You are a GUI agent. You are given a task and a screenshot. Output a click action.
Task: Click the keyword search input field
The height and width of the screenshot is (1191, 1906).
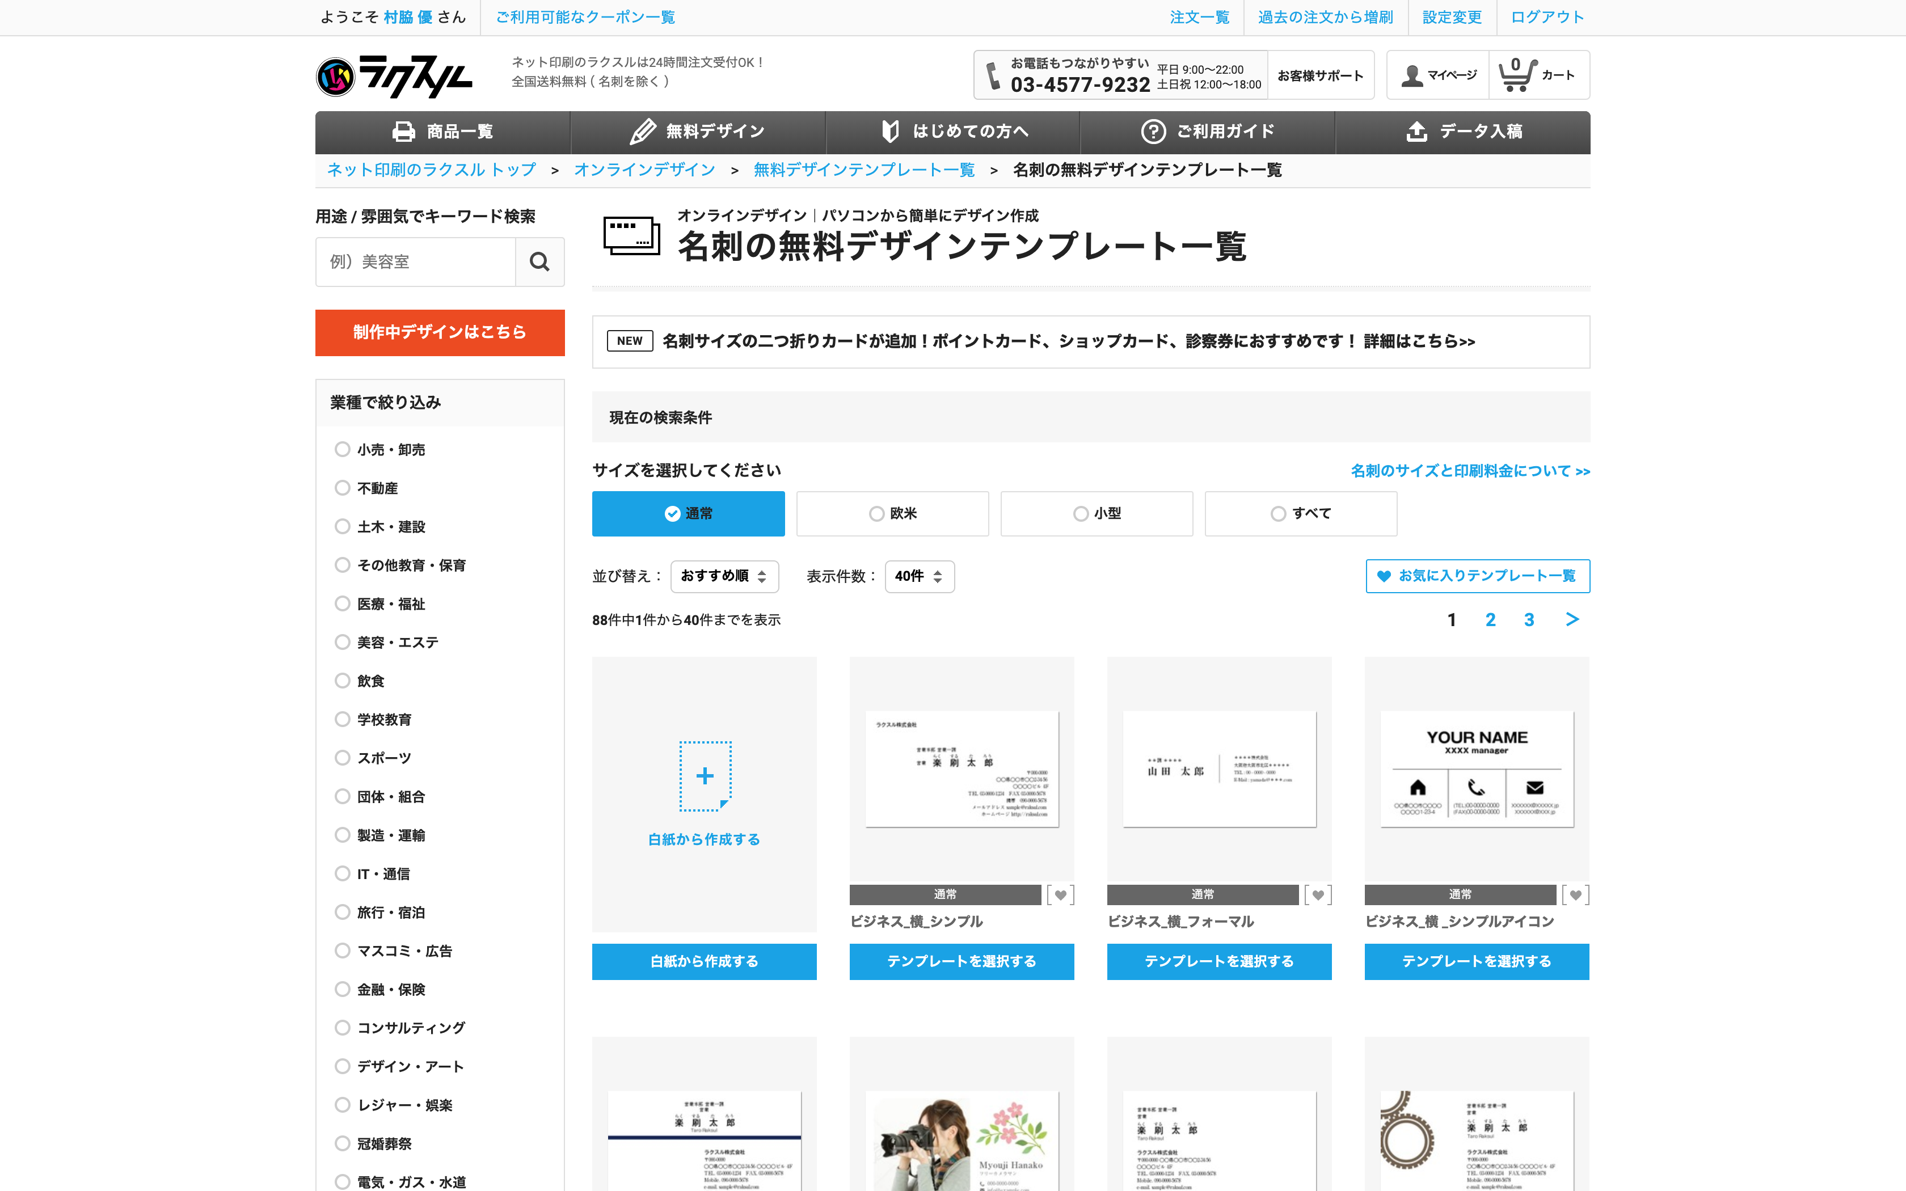(416, 261)
